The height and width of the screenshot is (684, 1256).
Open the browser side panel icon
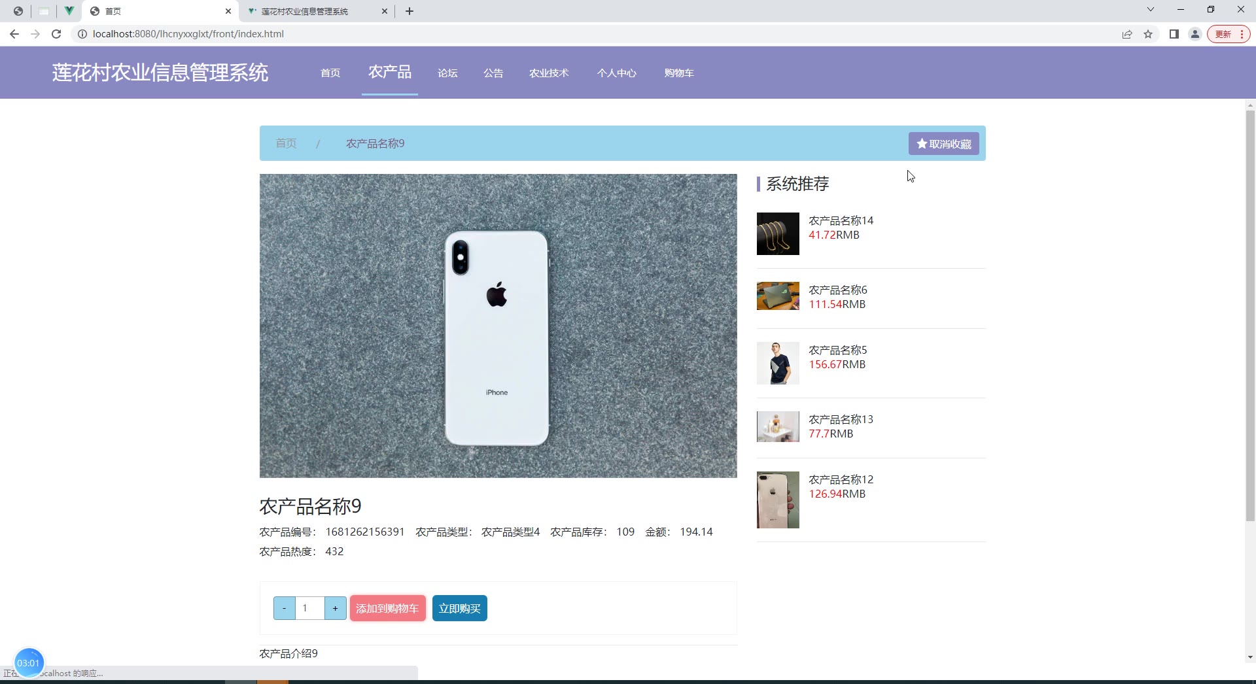coord(1174,34)
